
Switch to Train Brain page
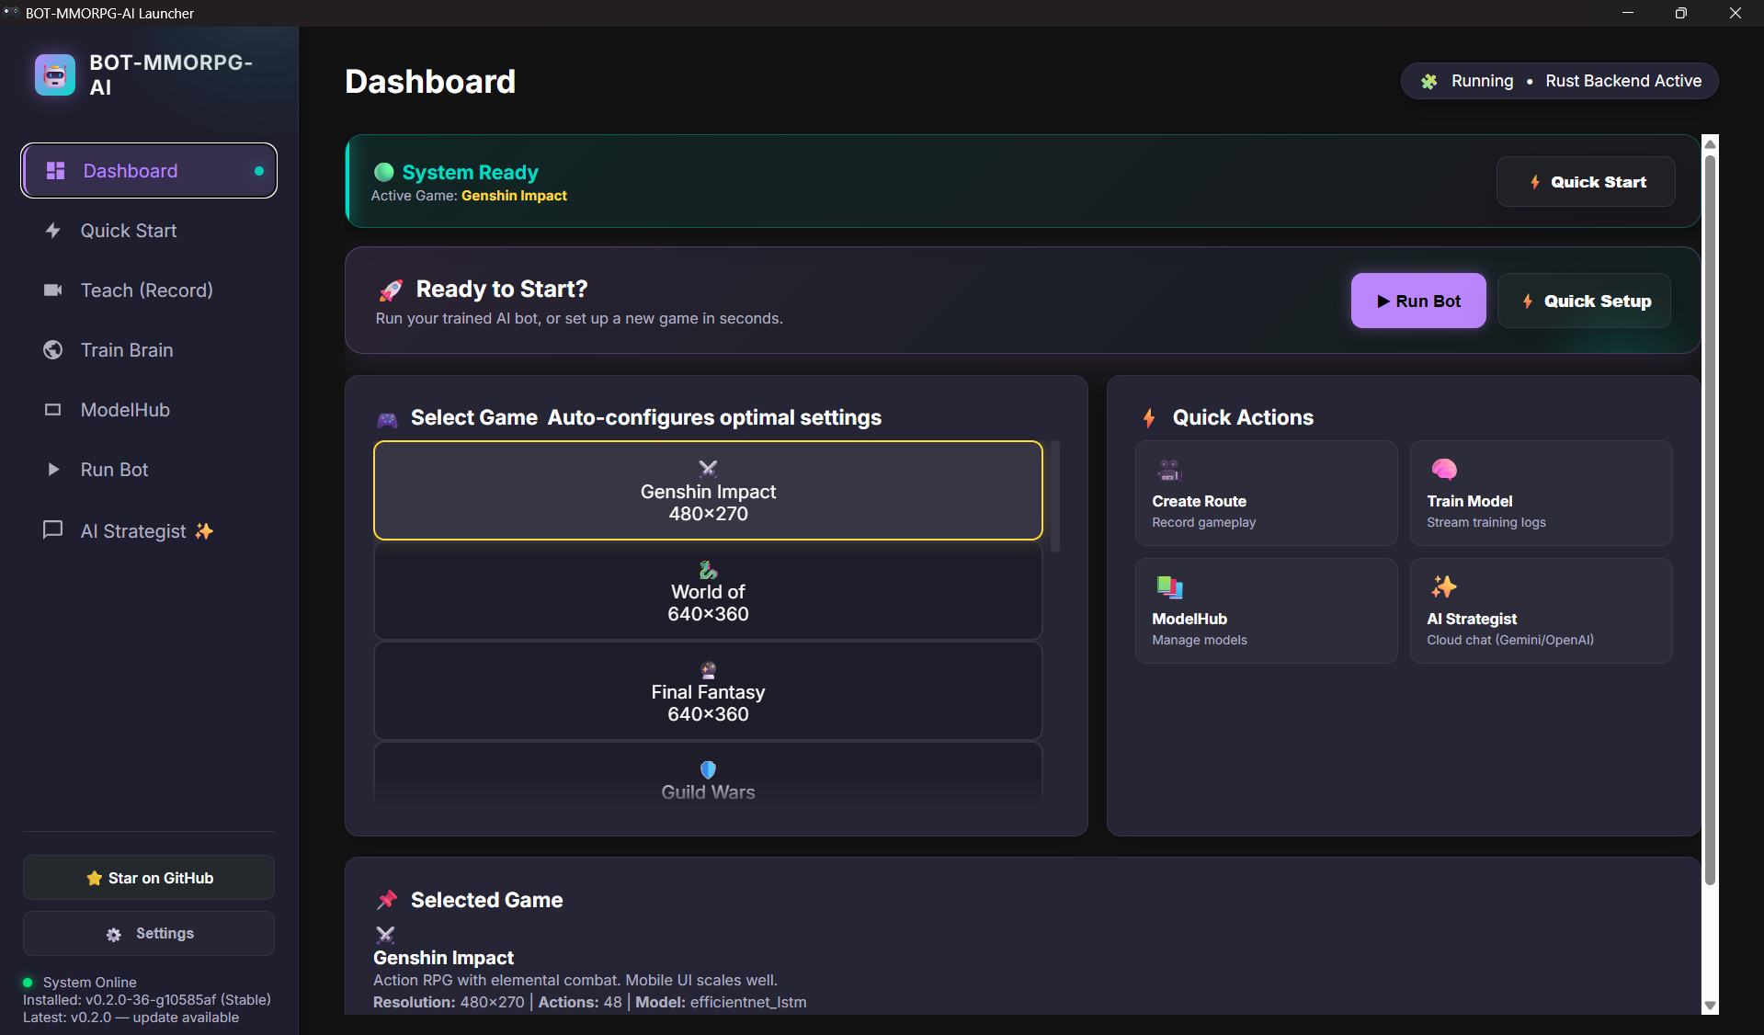[x=149, y=350]
